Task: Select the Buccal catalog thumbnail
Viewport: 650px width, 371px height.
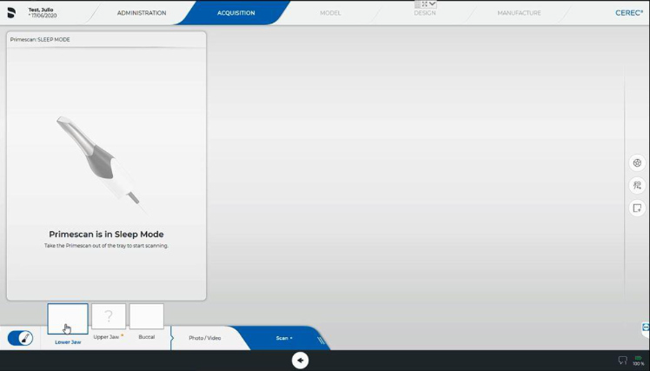Action: coord(146,316)
